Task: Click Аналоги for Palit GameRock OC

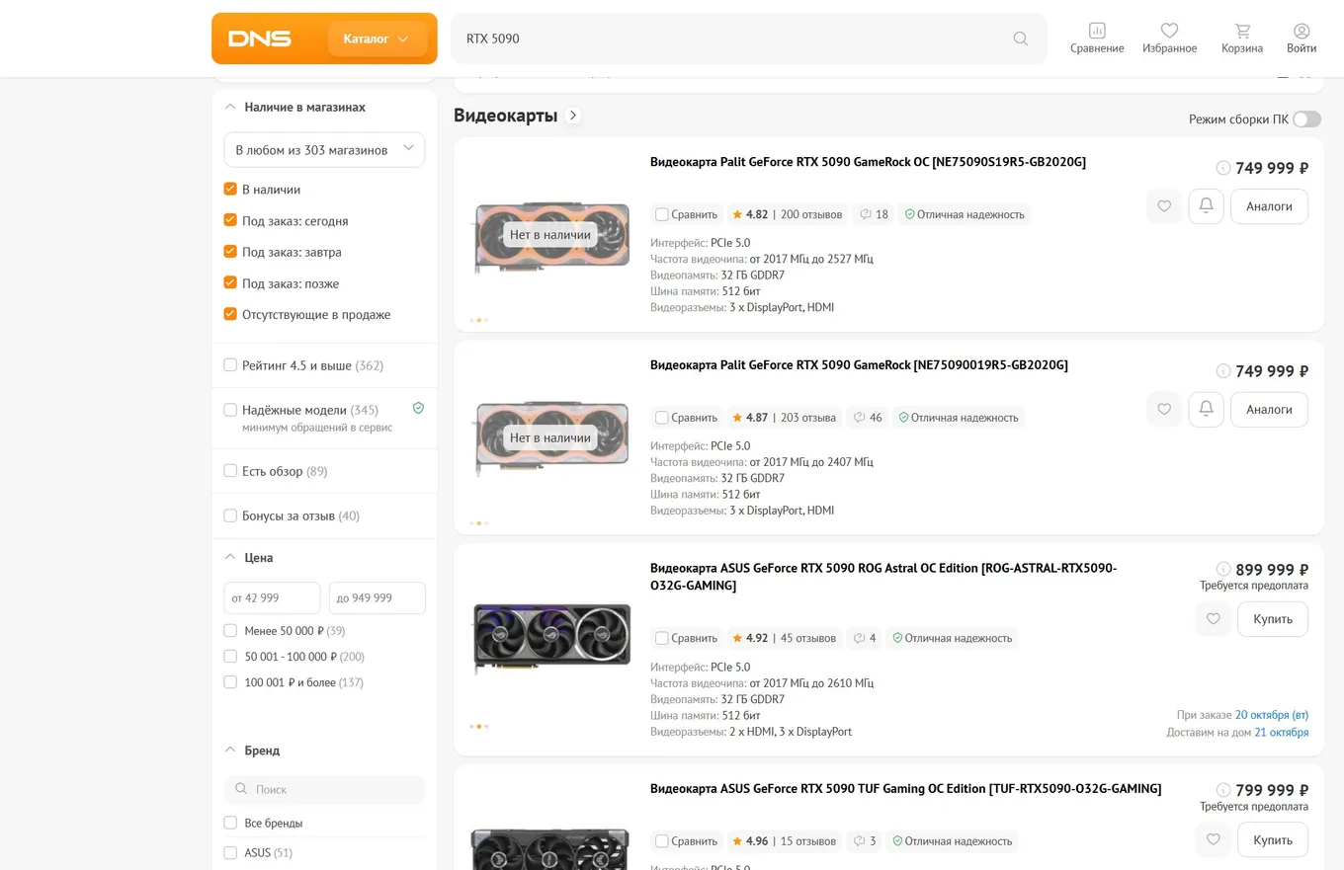Action: (1269, 206)
